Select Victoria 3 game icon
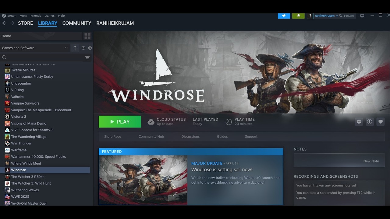This screenshot has width=390, height=219. pos(7,117)
